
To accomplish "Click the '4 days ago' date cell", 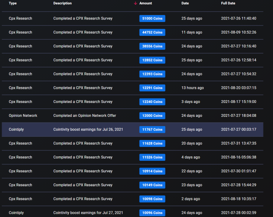I will click(191, 157).
